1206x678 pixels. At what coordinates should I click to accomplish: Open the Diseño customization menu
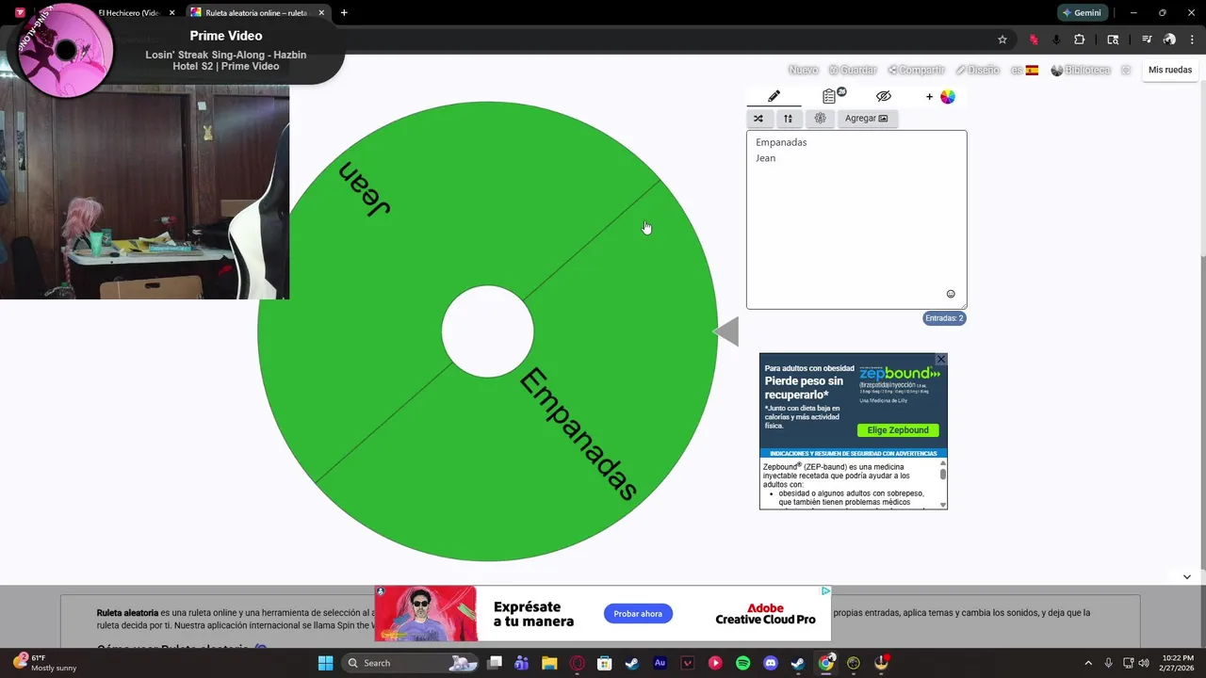[977, 71]
